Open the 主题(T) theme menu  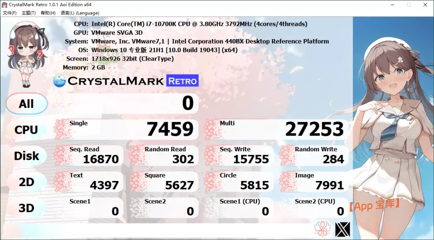[x=29, y=13]
